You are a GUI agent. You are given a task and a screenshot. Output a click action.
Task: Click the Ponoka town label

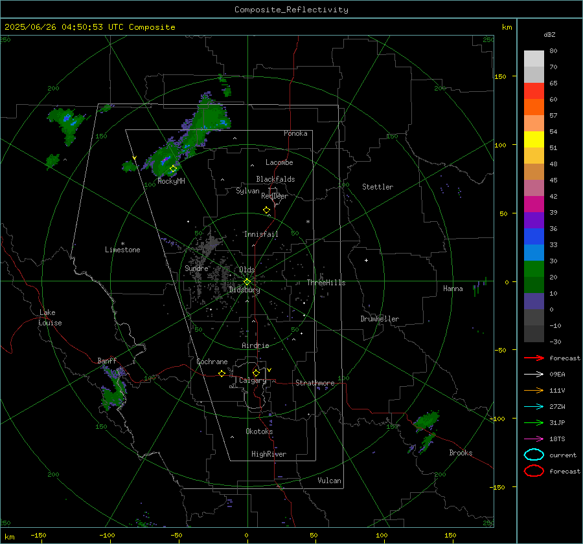(x=295, y=133)
